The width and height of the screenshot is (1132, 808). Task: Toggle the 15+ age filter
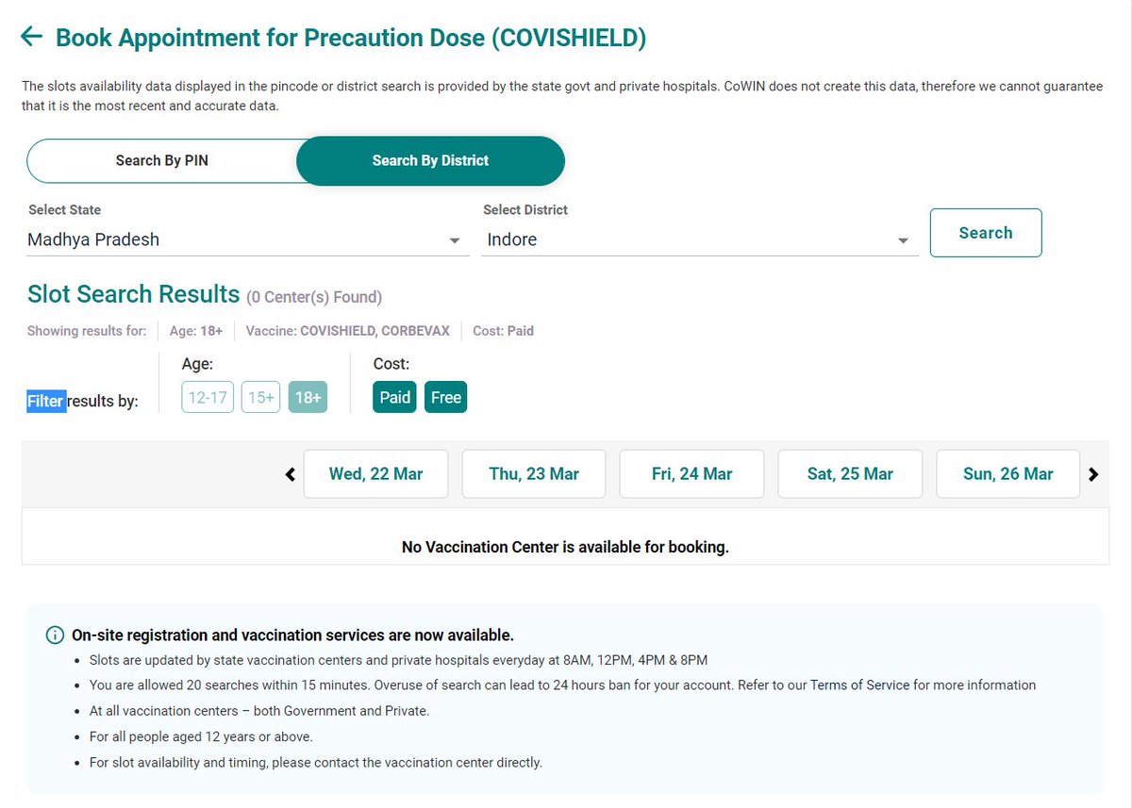point(261,397)
